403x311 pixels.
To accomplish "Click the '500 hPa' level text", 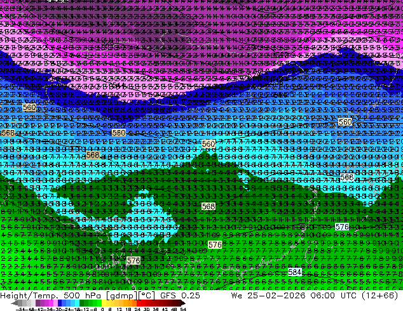I will (x=81, y=295).
